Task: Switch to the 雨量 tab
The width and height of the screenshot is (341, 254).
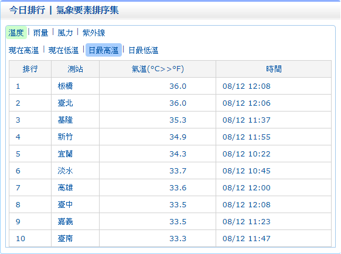Action: pos(40,33)
